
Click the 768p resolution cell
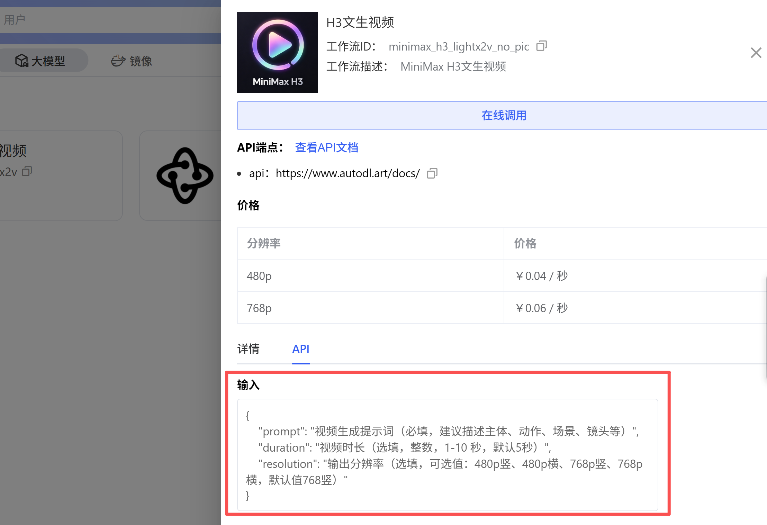pyautogui.click(x=370, y=308)
